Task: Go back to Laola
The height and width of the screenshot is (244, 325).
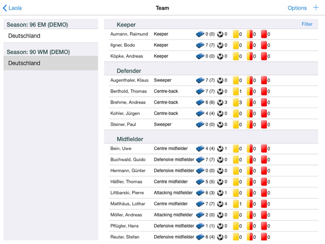Action: pyautogui.click(x=12, y=8)
